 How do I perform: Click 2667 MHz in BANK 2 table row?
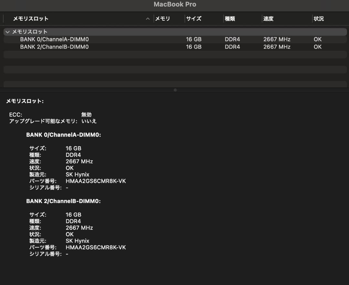277,47
